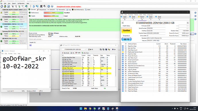Click the blue help question mark icon
The height and width of the screenshot is (111, 198).
coord(48,6)
